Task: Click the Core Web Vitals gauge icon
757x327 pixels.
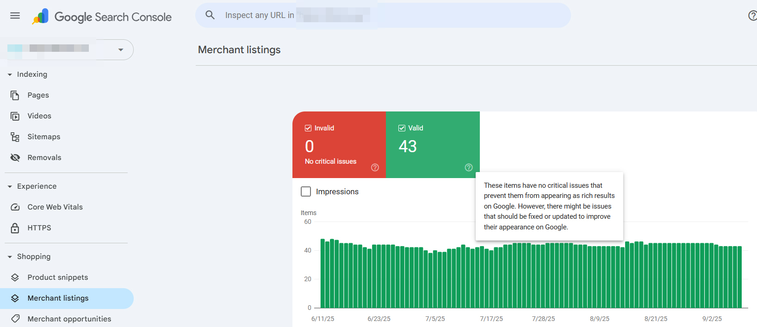Action: click(x=15, y=207)
